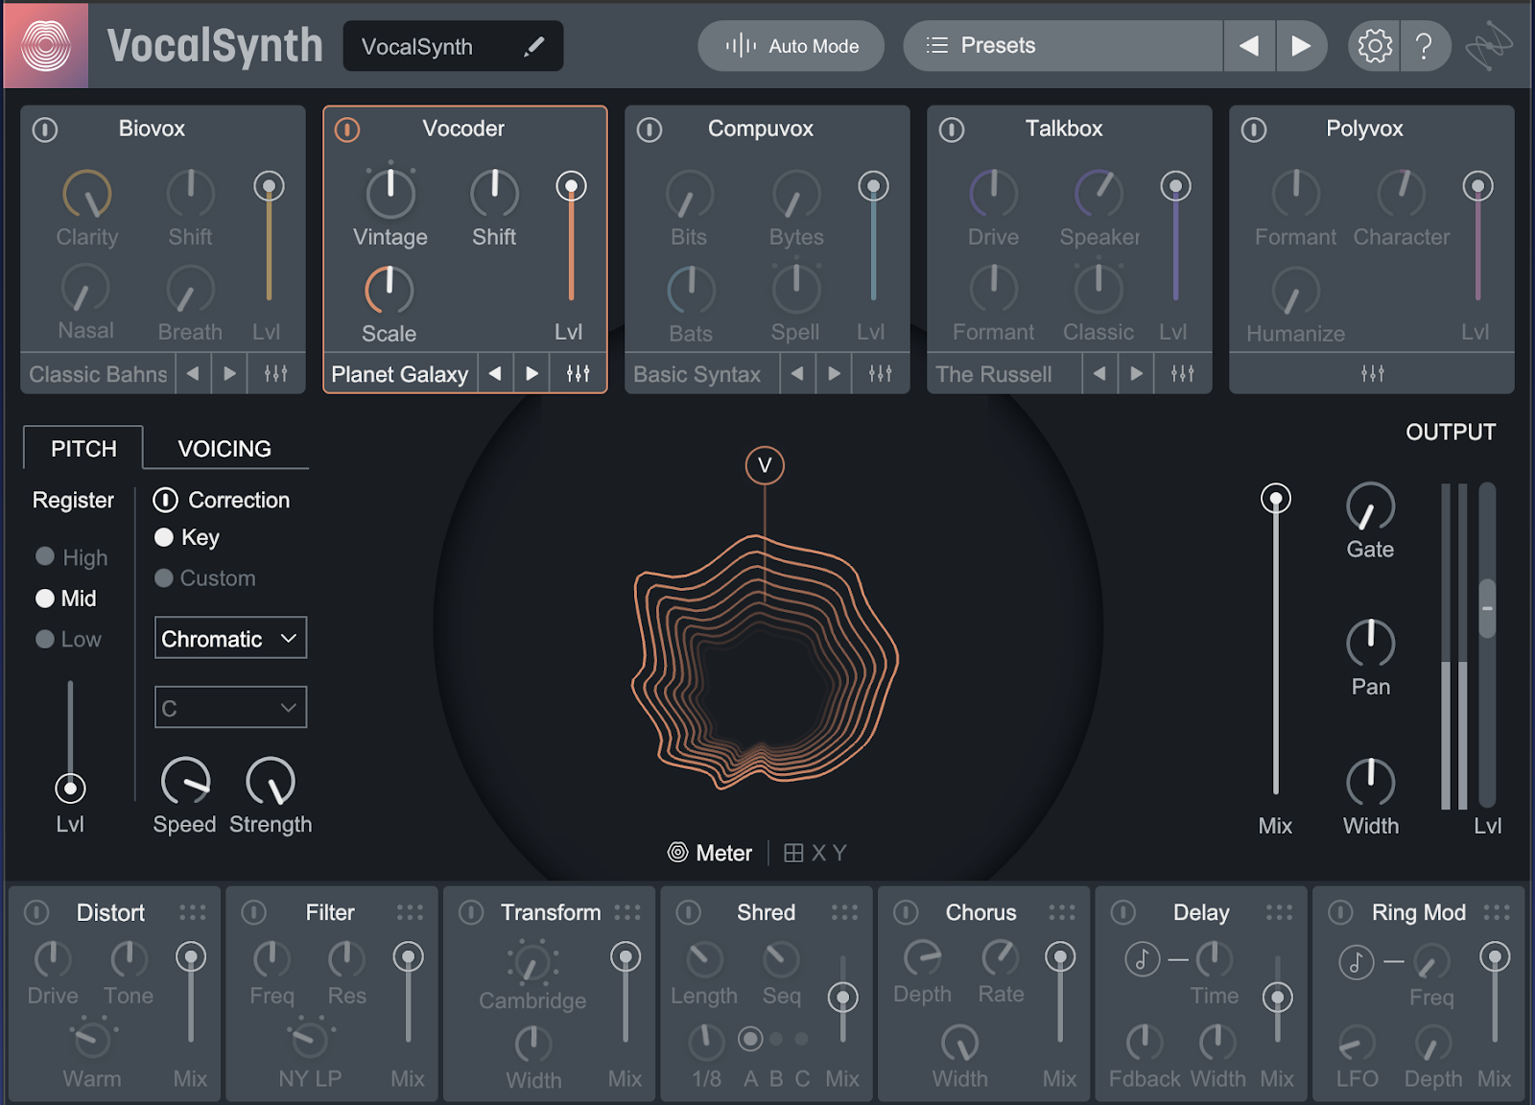This screenshot has height=1105, width=1535.
Task: Switch to the VOICING tab
Action: 224,448
